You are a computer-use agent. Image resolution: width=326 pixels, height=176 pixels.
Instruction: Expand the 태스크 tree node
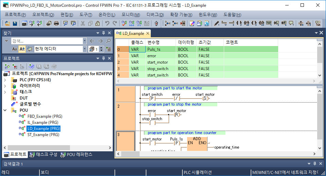coord(5,92)
